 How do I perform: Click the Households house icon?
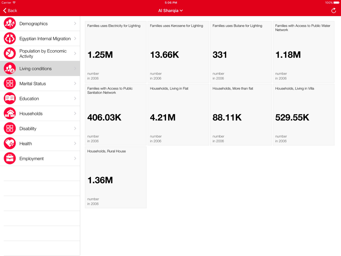tap(10, 114)
